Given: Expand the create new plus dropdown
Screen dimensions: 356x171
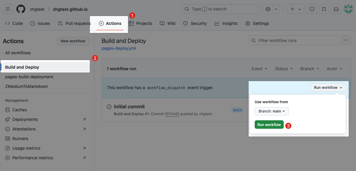Looking at the screenshot, I should [x=295, y=9].
